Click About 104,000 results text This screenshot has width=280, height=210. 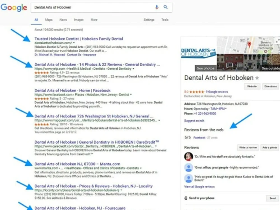tap(59, 30)
